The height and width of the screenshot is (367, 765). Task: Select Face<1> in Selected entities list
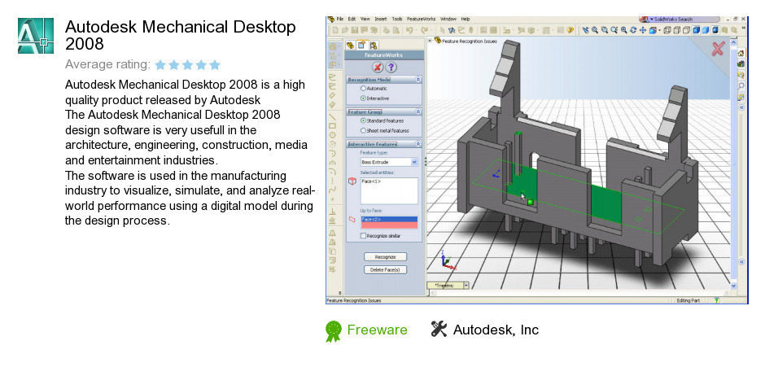pos(371,181)
